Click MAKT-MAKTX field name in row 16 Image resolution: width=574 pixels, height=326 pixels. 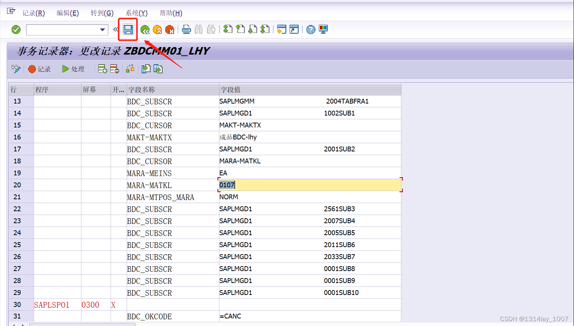[149, 138]
